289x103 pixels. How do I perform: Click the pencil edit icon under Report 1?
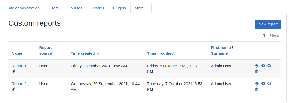(14, 72)
